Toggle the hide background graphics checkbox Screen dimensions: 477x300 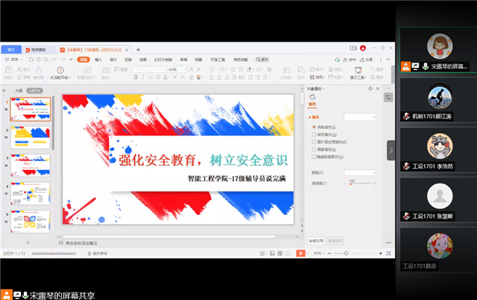click(x=314, y=157)
